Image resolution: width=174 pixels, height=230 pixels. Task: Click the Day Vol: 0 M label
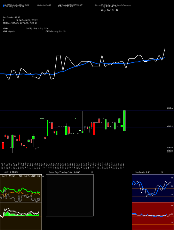[109, 10]
